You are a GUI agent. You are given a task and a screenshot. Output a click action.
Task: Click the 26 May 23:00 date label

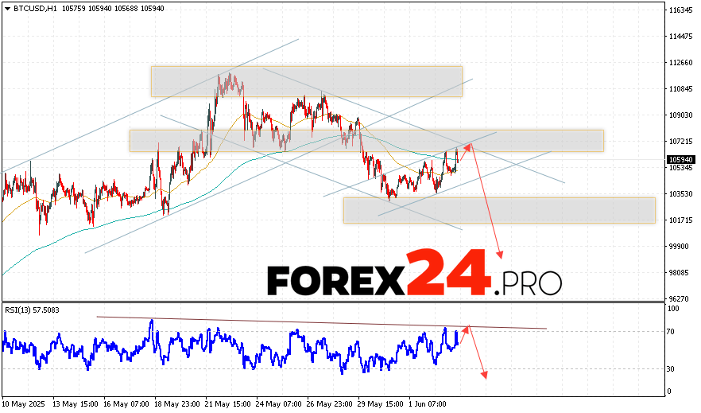[327, 404]
